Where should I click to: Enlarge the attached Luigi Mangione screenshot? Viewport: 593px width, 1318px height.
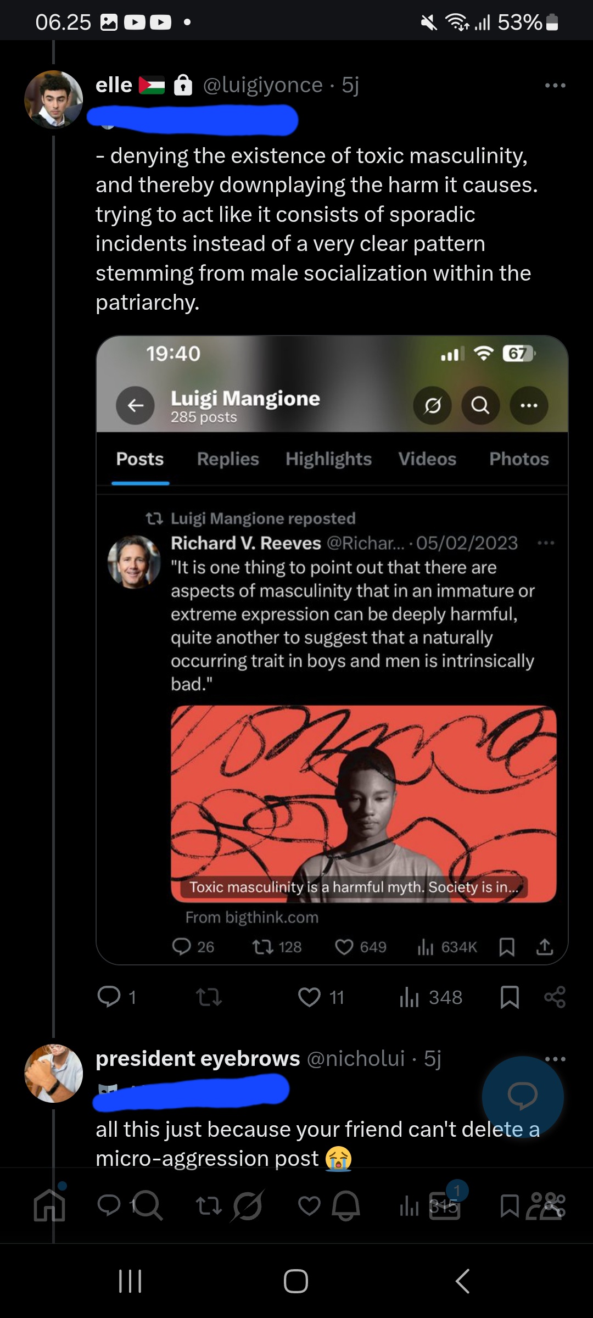[x=332, y=650]
